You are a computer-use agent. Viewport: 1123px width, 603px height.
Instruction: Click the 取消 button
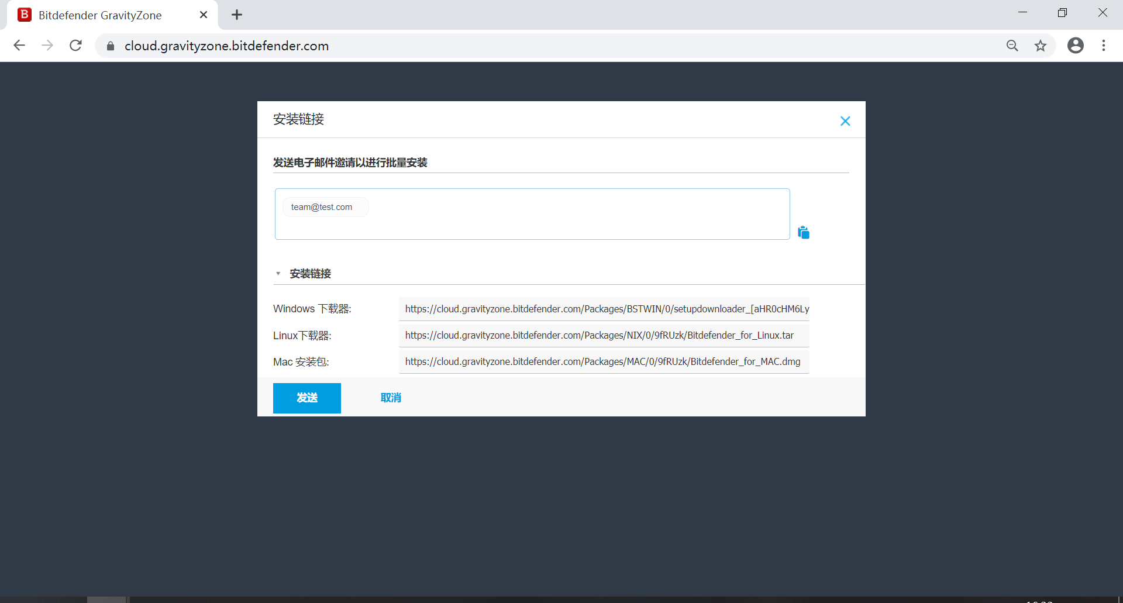click(x=391, y=398)
